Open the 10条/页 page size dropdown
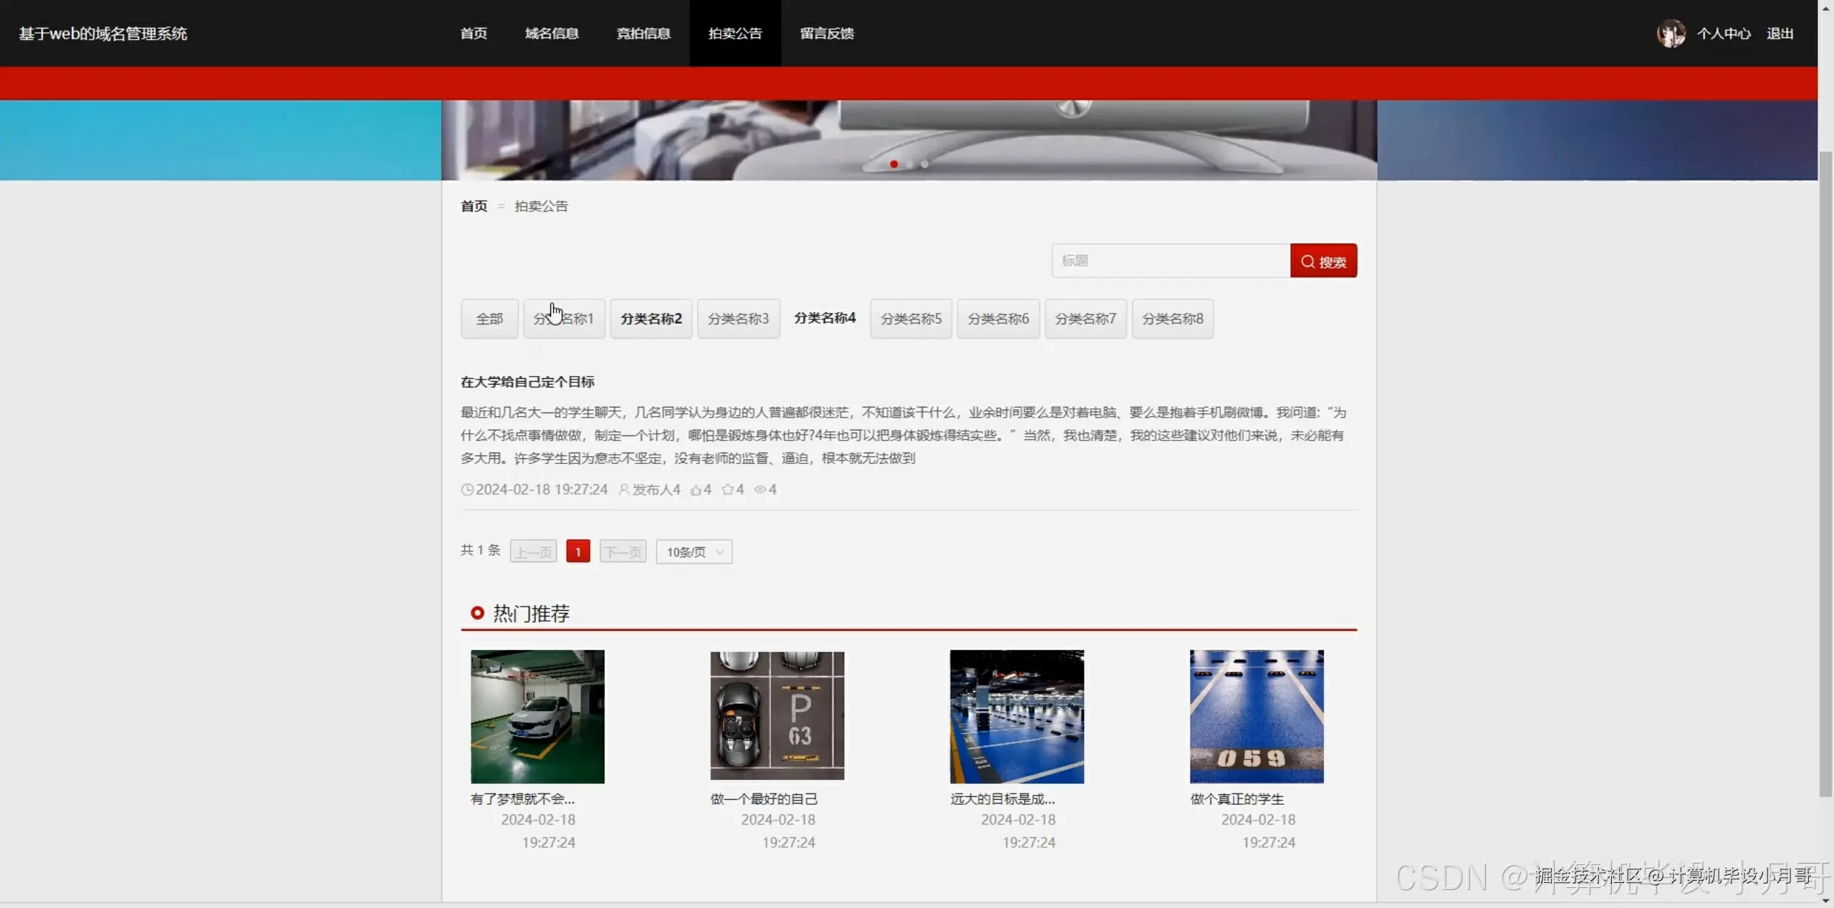Image resolution: width=1834 pixels, height=908 pixels. coord(693,552)
